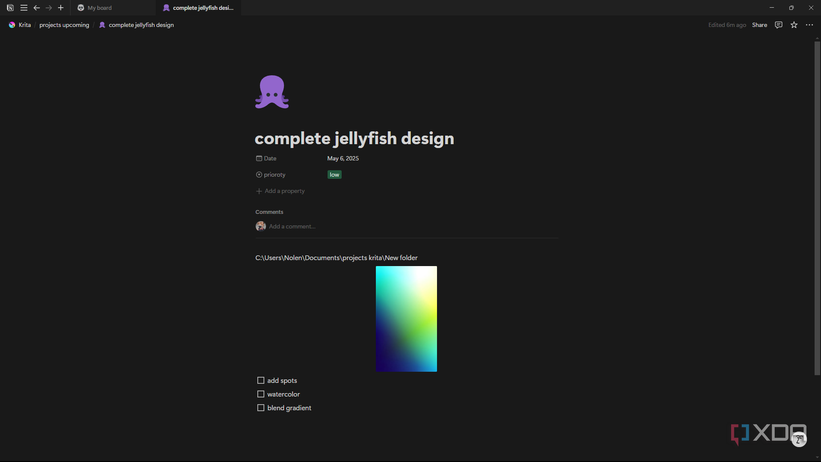Click 'Add a property'
The width and height of the screenshot is (821, 462).
coord(280,191)
